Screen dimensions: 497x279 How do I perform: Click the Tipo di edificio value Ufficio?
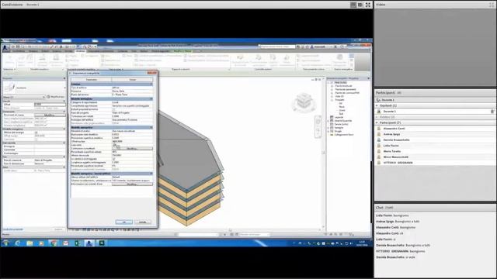click(132, 88)
